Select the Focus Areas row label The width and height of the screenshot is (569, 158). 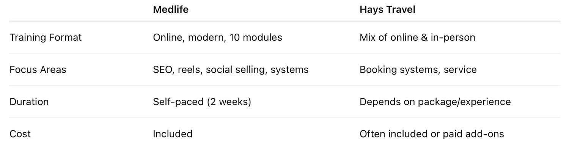[x=38, y=70]
